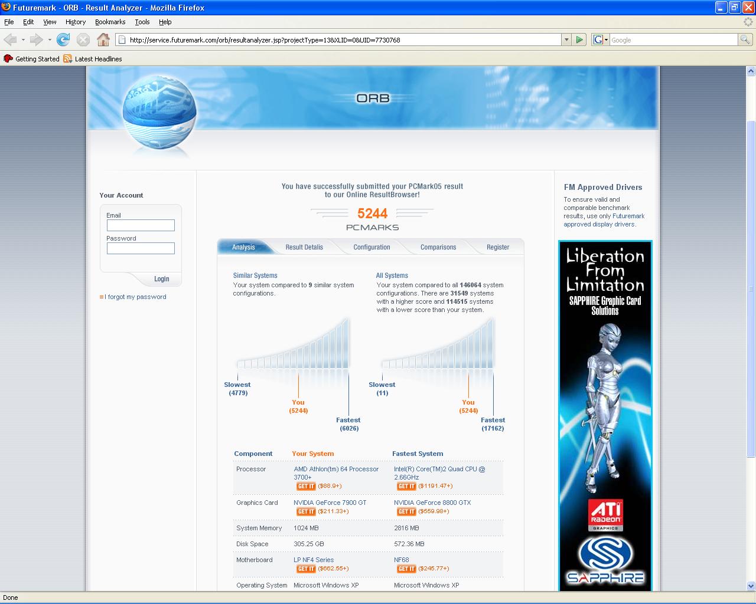Click GET IT for NF68 motherboard

point(406,569)
